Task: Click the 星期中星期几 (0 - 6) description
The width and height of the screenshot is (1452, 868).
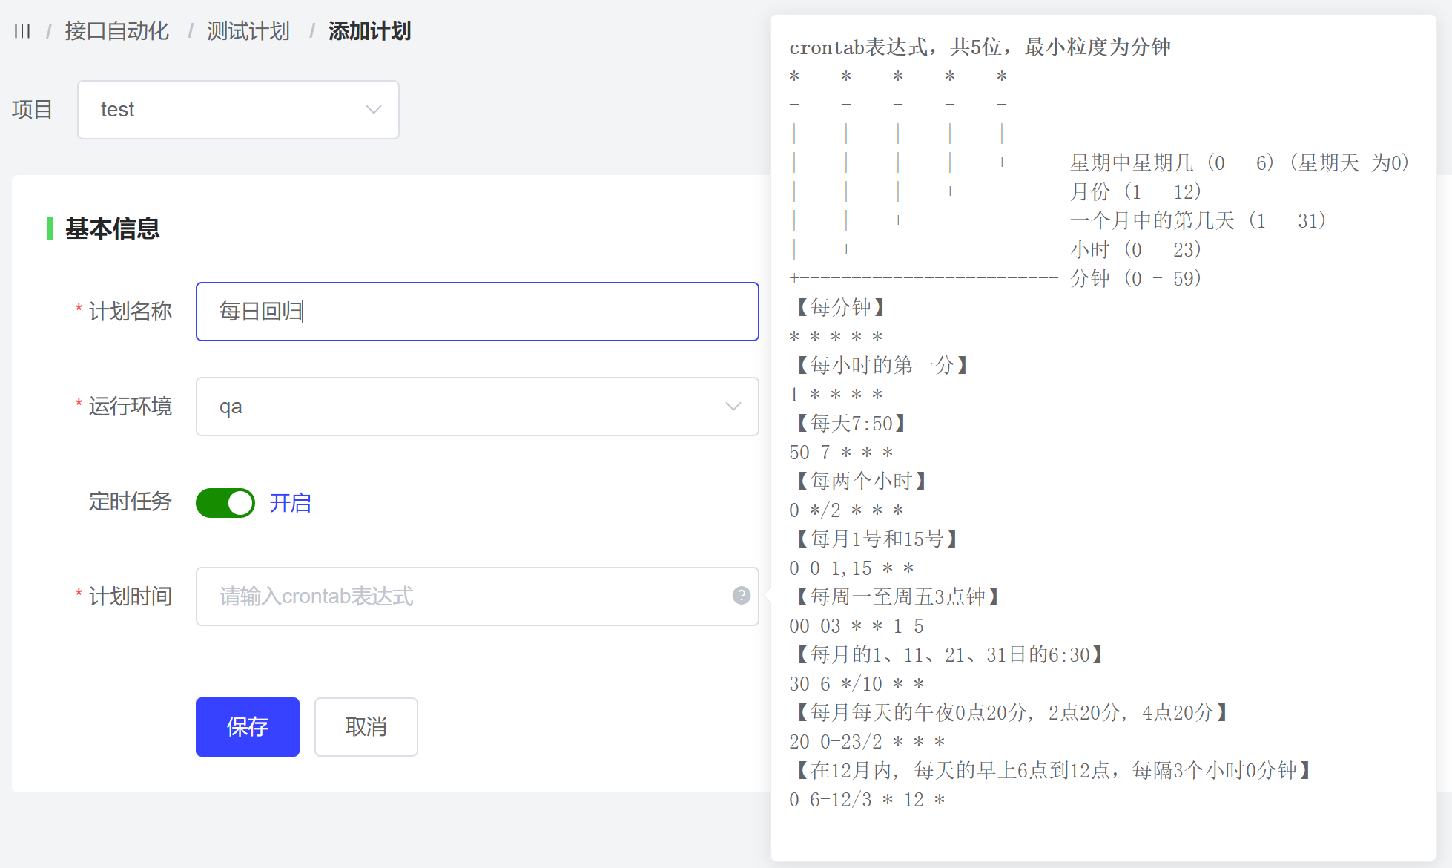Action: (1239, 162)
